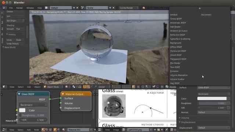Image resolution: width=235 pixels, height=132 pixels.
Task: Select the texture nodes tree type icon
Action: point(50,129)
